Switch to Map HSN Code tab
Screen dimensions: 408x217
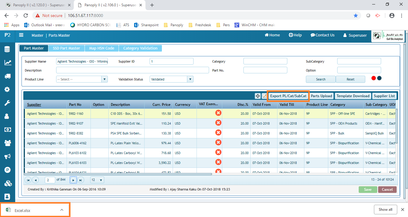[101, 48]
